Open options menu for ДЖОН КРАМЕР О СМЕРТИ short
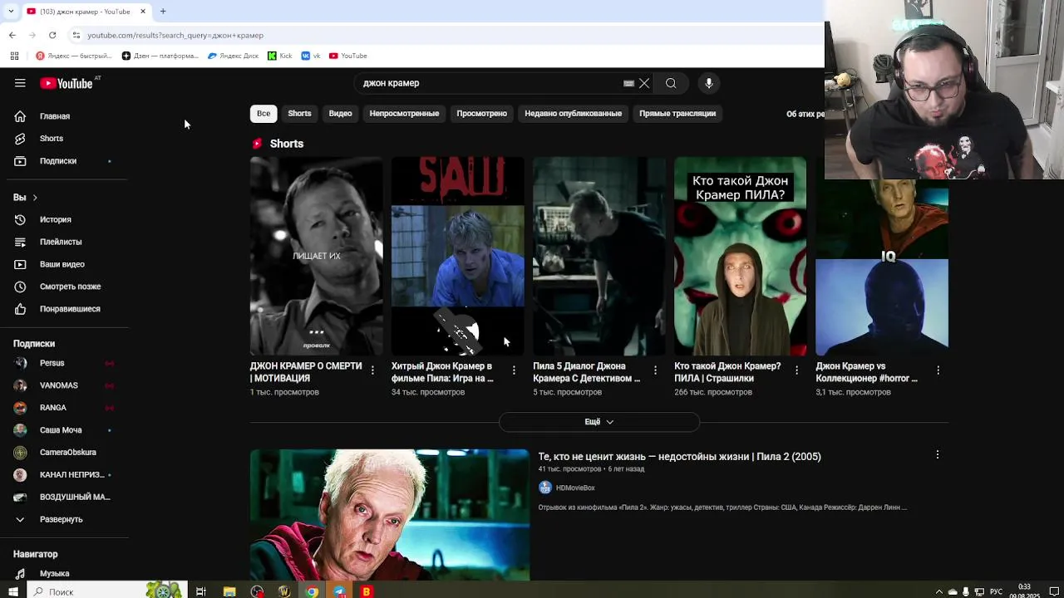The width and height of the screenshot is (1064, 598). click(372, 370)
